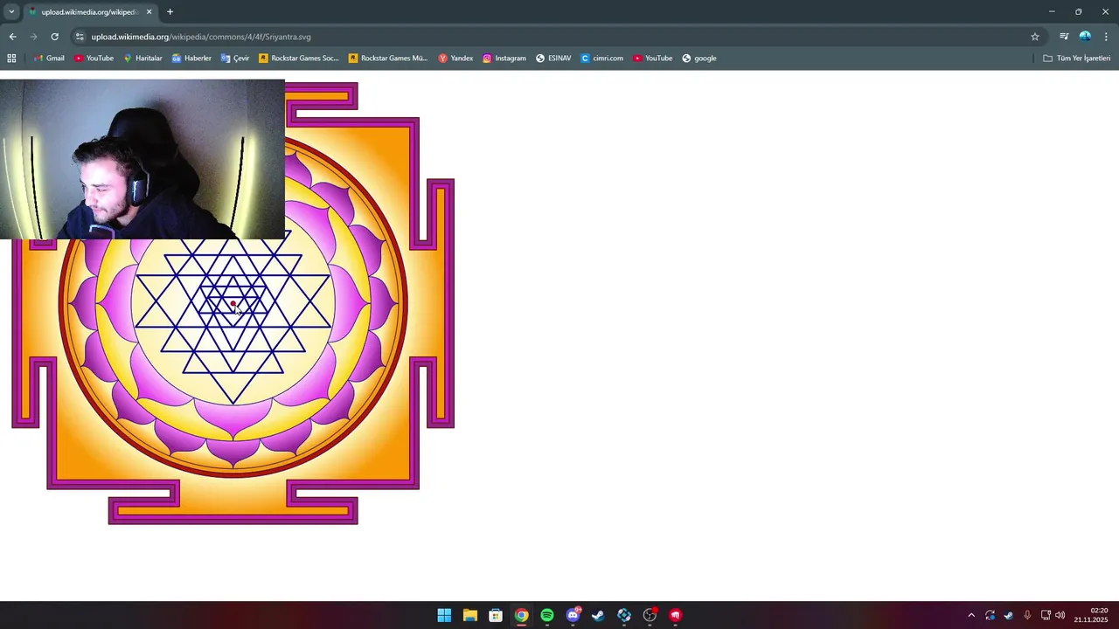Click the red dot at yantra center

[x=233, y=303]
